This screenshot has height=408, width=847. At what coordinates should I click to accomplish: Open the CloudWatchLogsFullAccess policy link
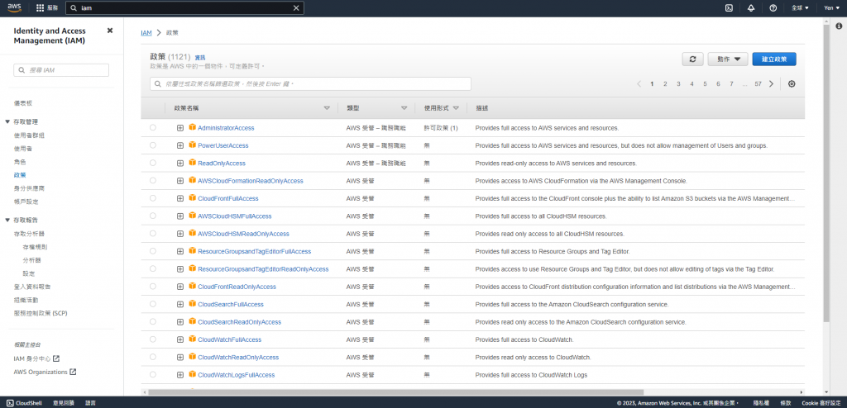(236, 374)
